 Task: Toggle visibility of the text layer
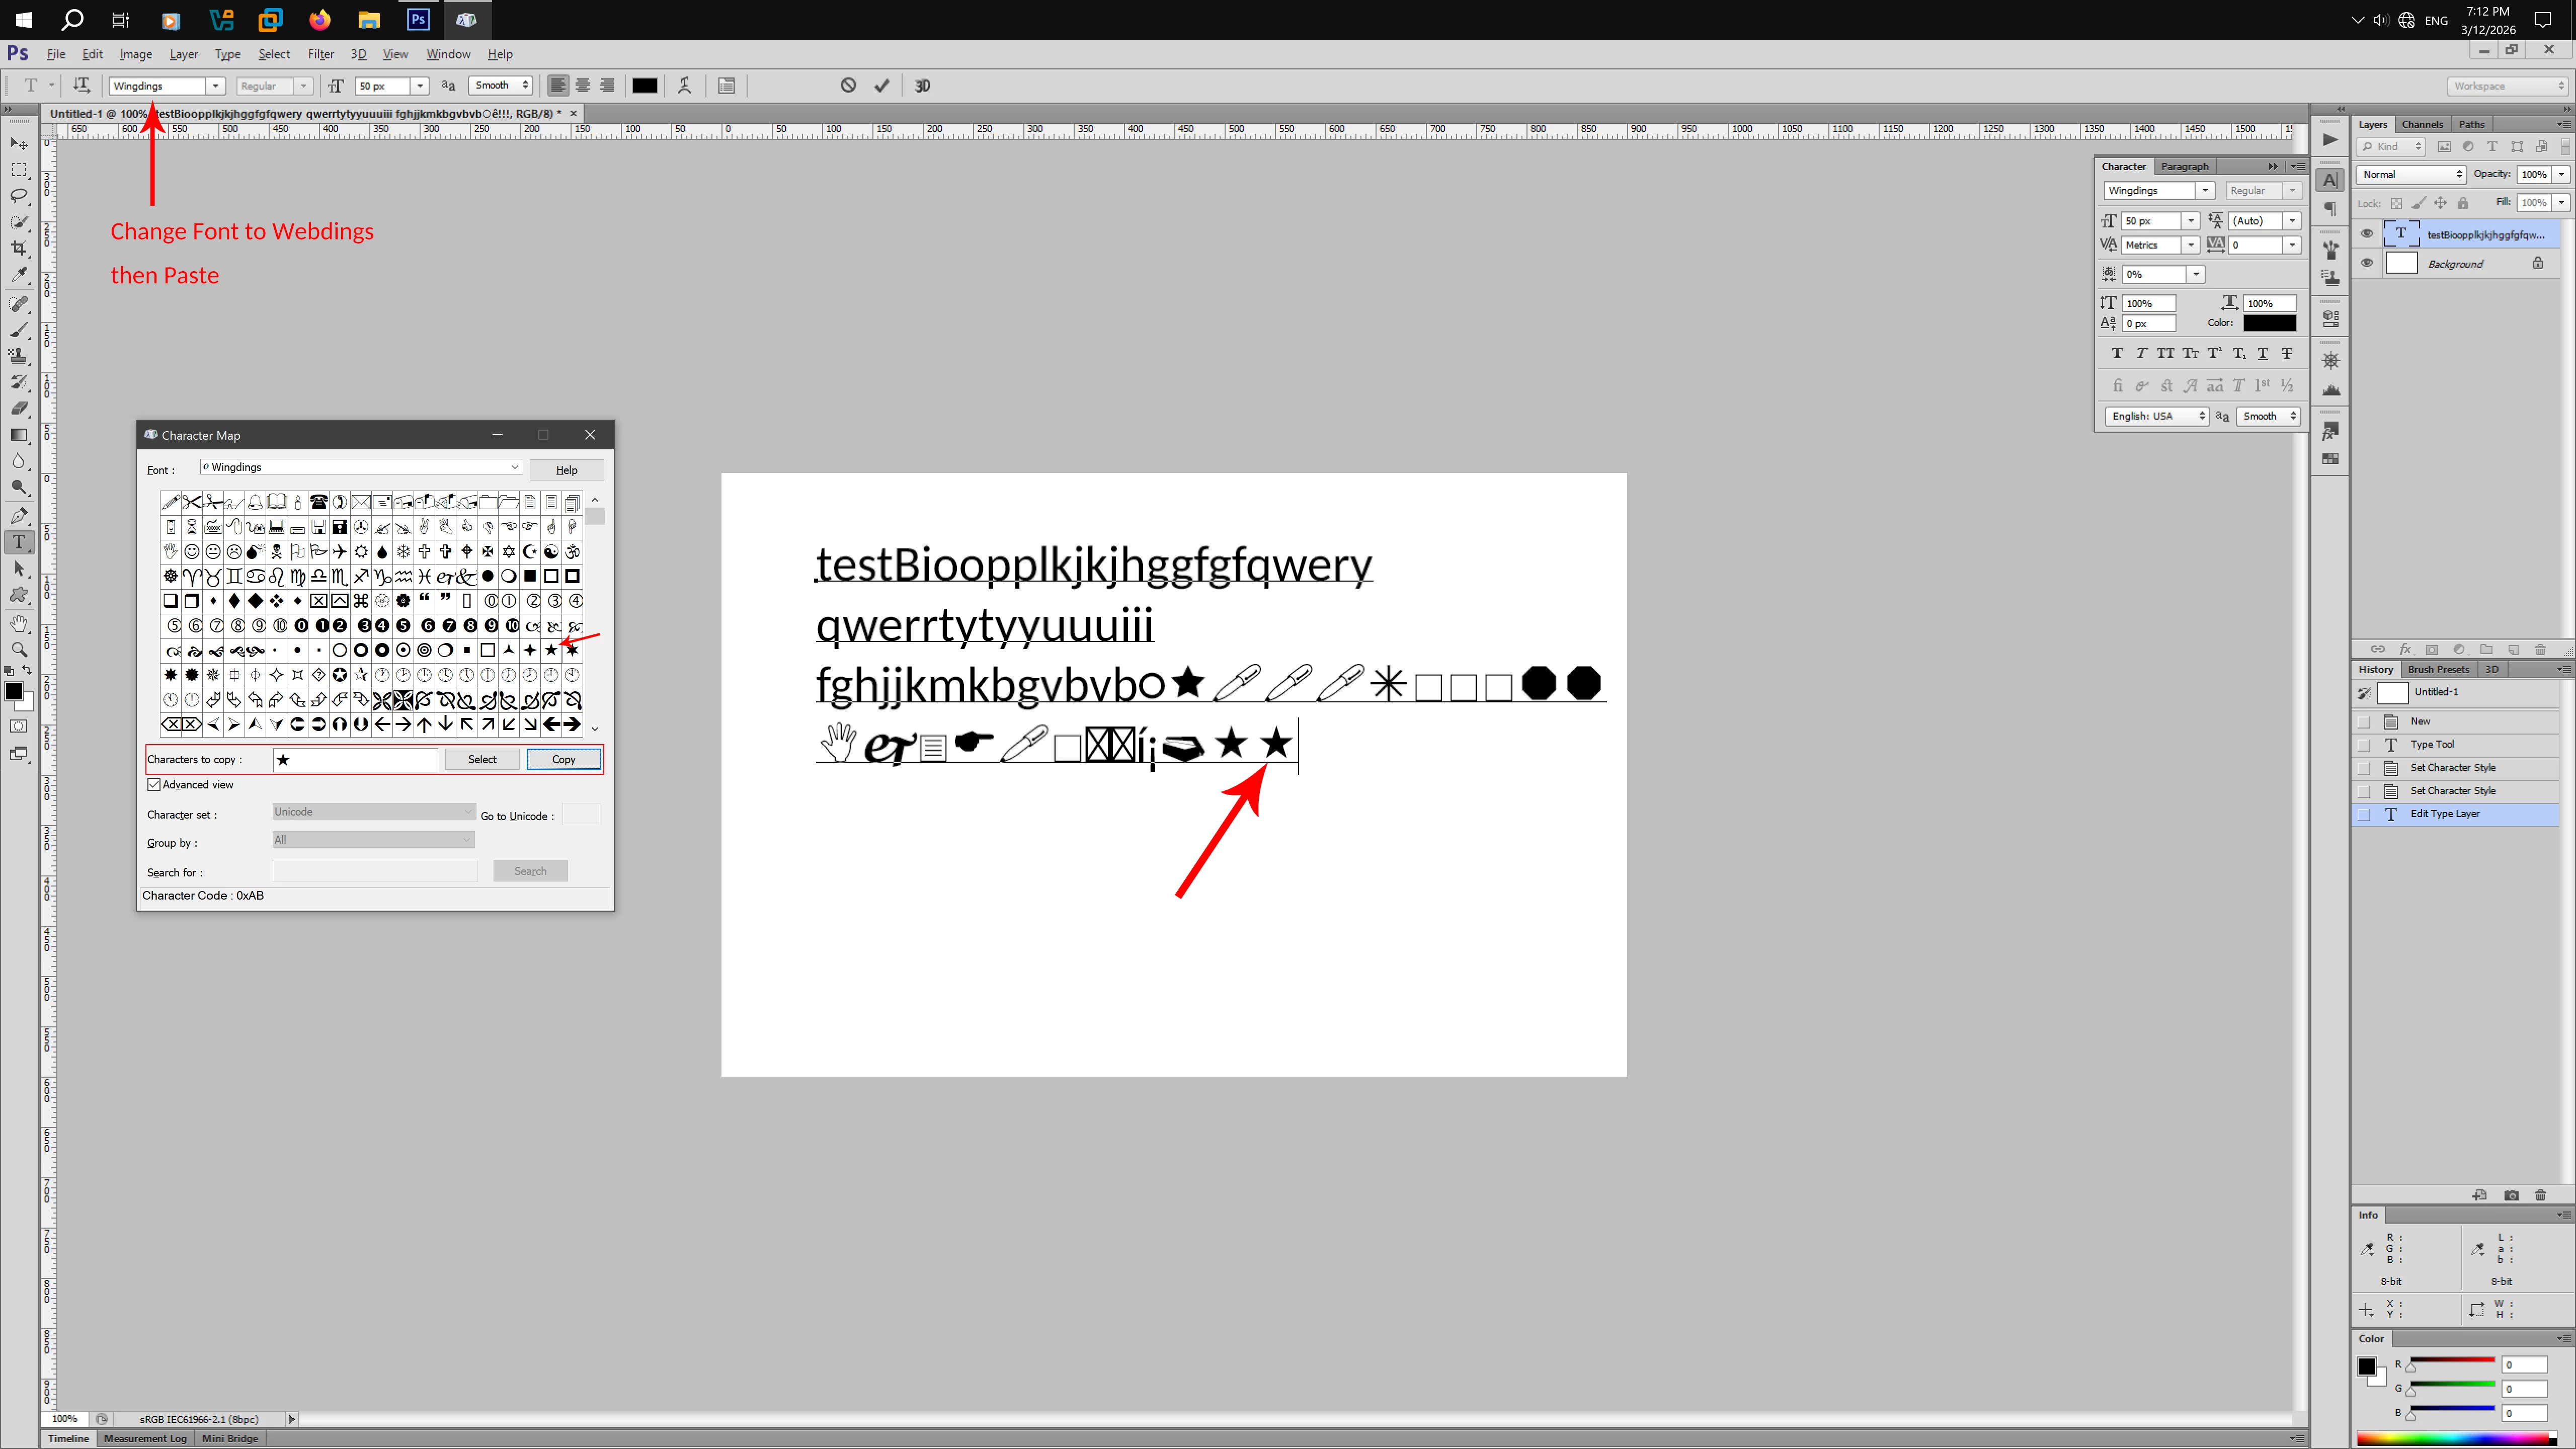pyautogui.click(x=2366, y=234)
